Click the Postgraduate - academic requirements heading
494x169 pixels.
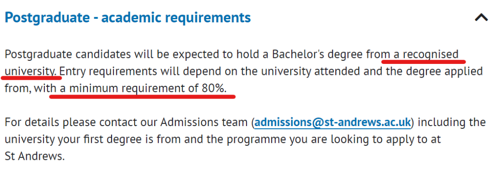128,18
